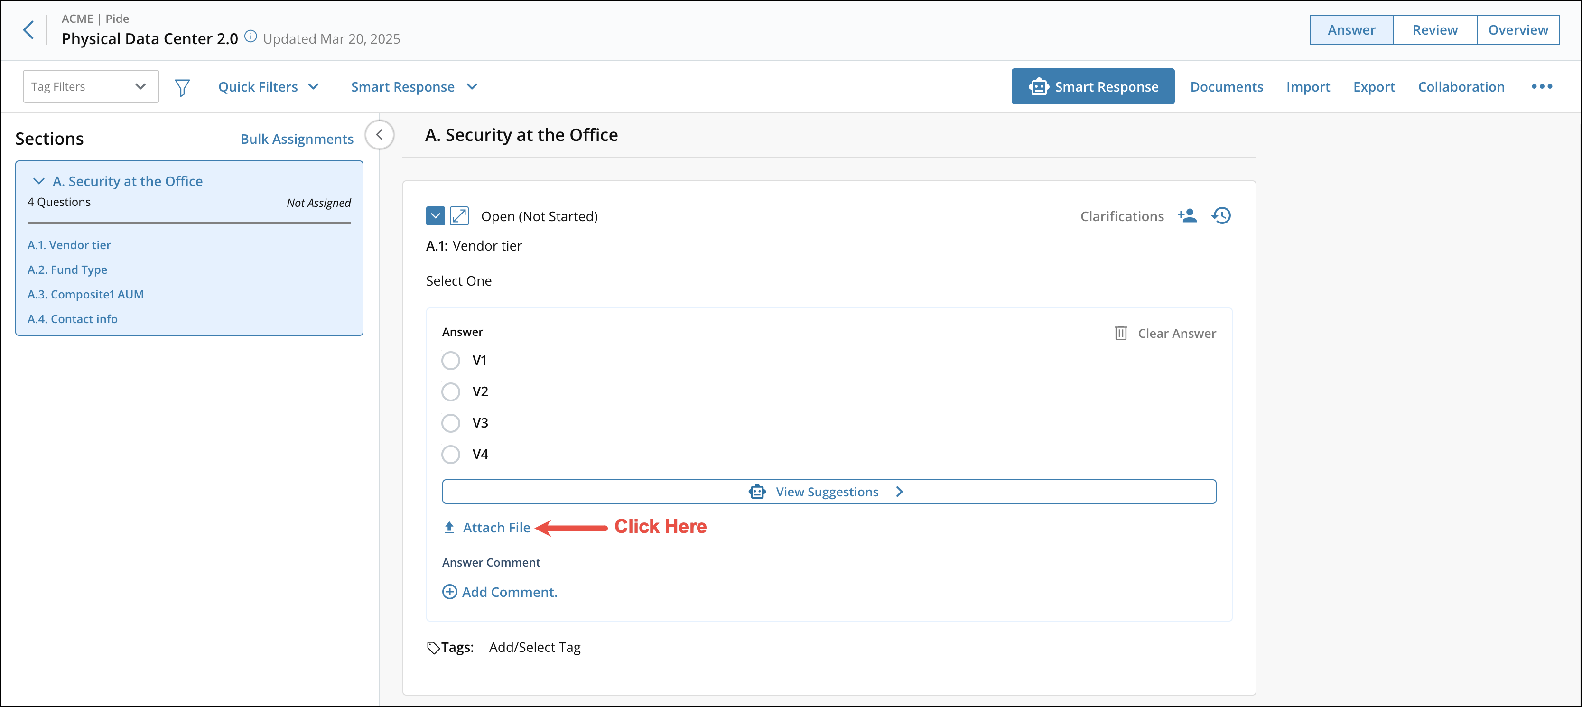Select the V3 answer option
This screenshot has width=1582, height=707.
[x=450, y=423]
